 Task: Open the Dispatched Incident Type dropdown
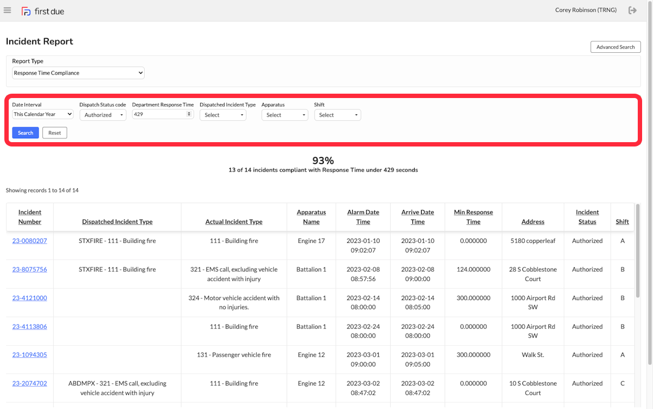point(223,115)
